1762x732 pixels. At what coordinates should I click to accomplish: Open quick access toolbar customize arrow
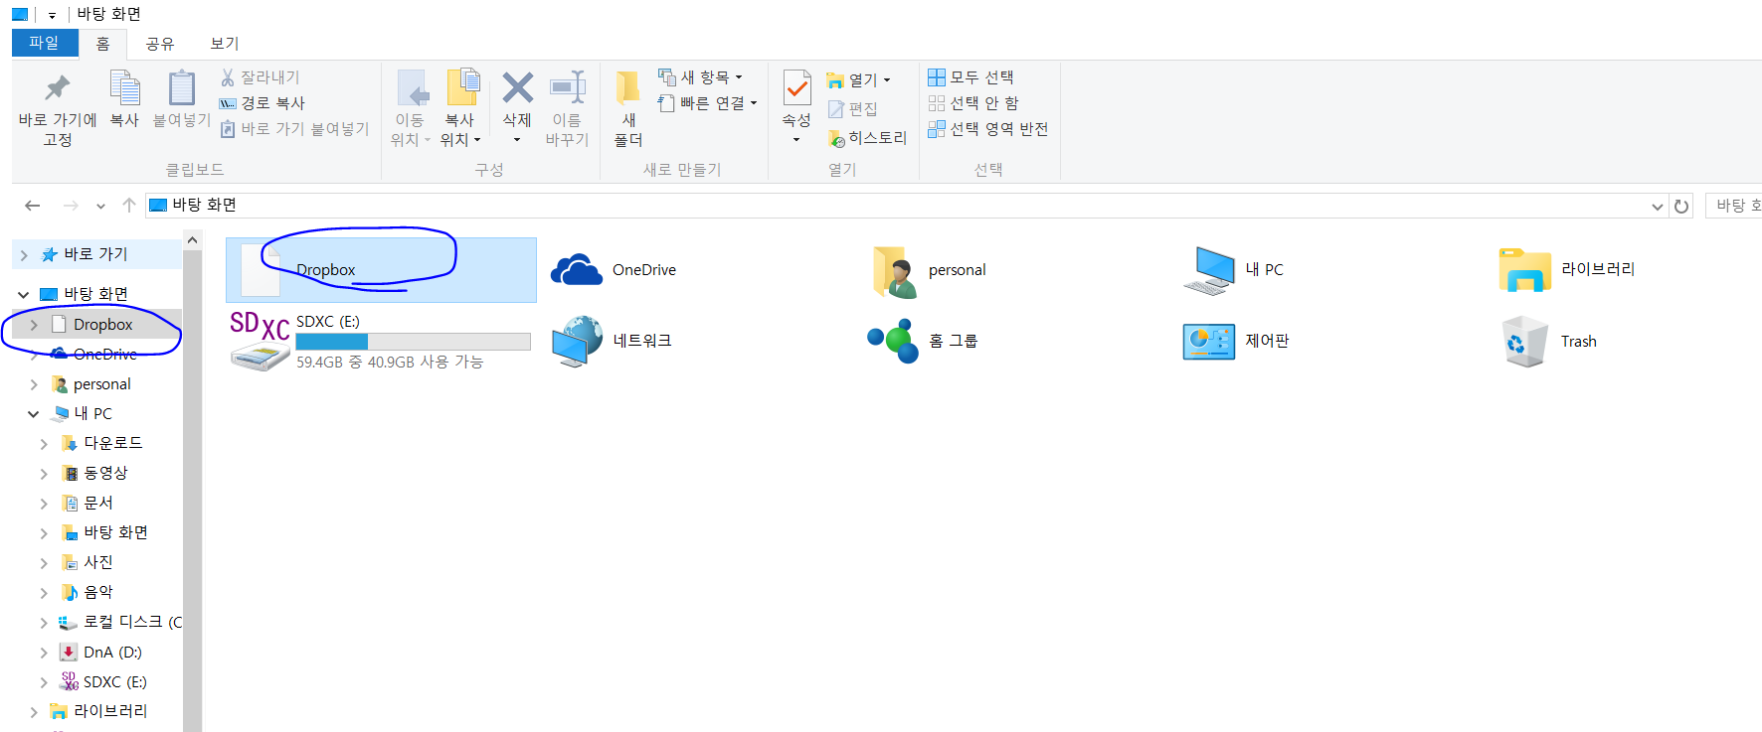(x=52, y=15)
